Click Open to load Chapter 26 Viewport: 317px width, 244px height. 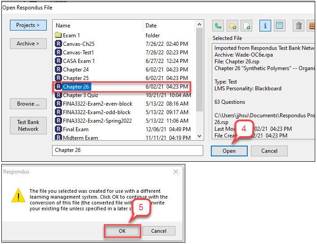tap(229, 151)
